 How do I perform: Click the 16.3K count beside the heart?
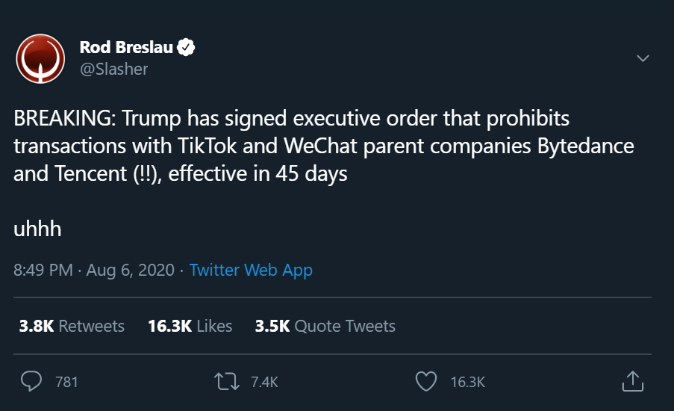point(468,382)
